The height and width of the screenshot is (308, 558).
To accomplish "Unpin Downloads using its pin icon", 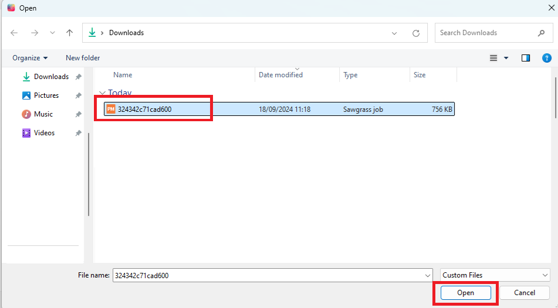I will (x=78, y=77).
